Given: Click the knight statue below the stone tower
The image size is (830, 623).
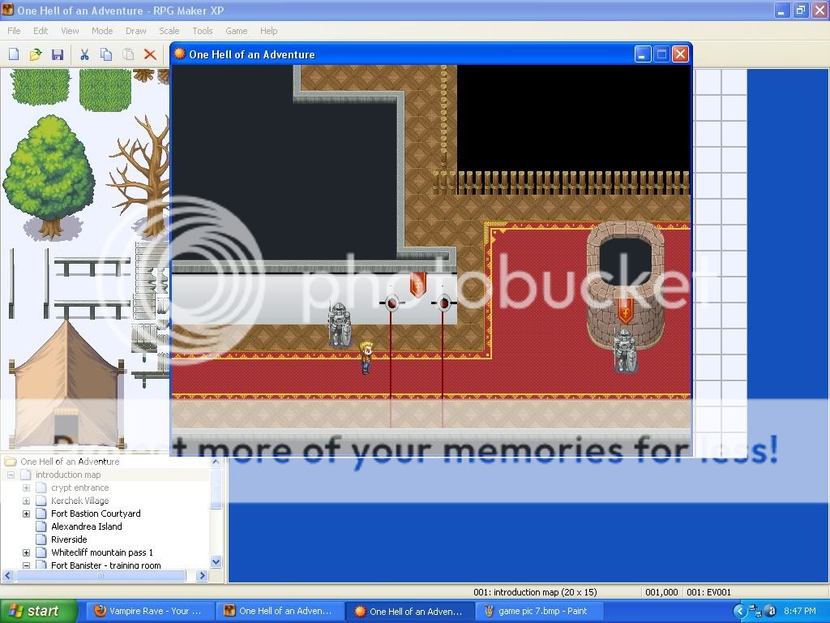Looking at the screenshot, I should 625,350.
